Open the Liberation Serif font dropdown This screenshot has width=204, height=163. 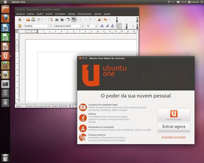(82, 26)
